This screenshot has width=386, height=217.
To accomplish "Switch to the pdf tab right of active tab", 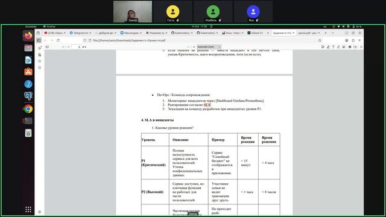I will click(308, 33).
